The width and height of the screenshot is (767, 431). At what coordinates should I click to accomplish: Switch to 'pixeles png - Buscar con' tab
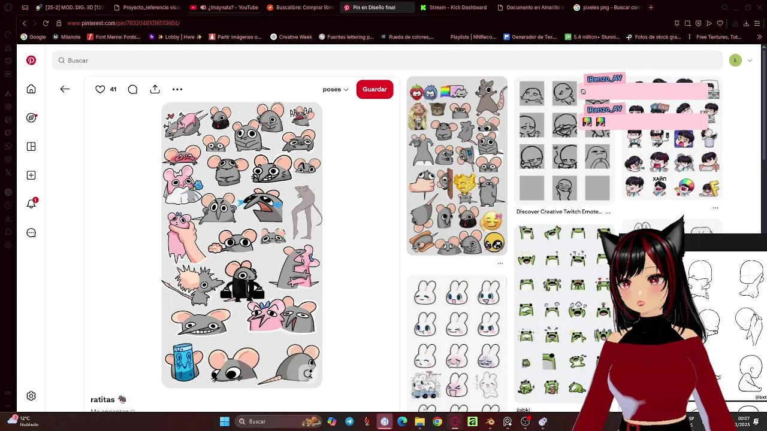coord(607,8)
